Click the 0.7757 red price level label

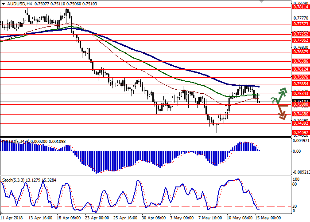coord(299,24)
